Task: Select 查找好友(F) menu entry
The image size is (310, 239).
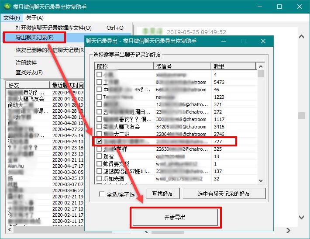Action: pos(29,73)
